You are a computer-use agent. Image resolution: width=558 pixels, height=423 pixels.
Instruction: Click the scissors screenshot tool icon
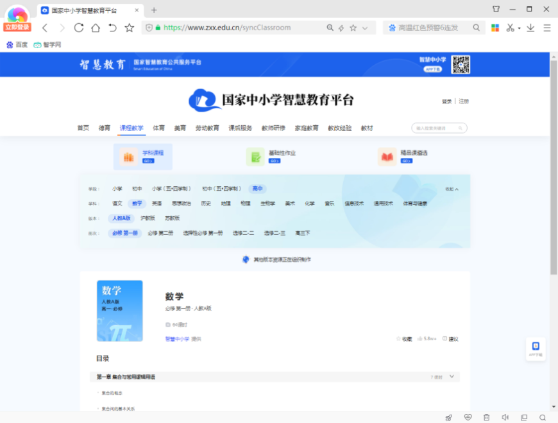coord(511,28)
